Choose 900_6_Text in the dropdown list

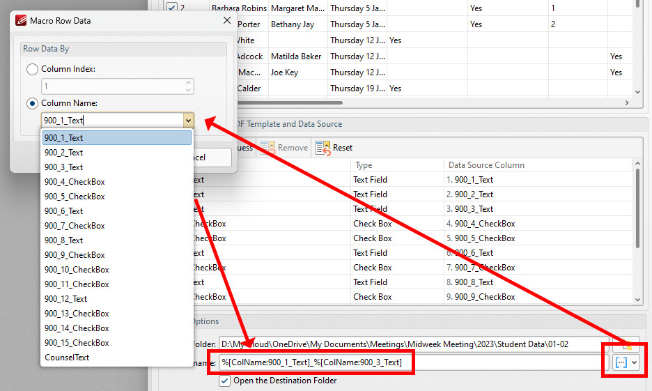click(x=117, y=211)
